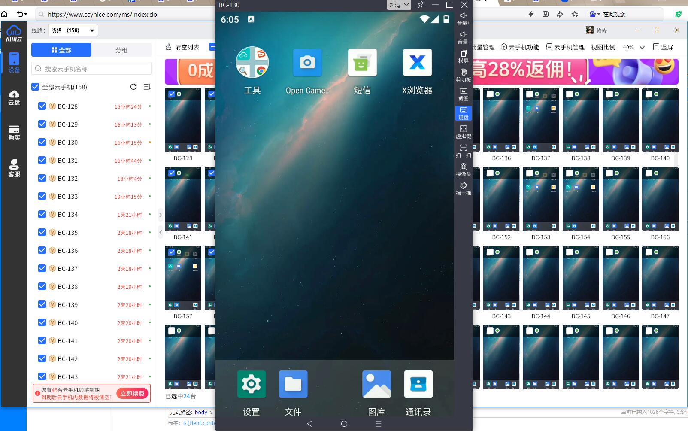Click the 摇一摇 shake icon
This screenshot has height=431, width=688.
click(463, 188)
